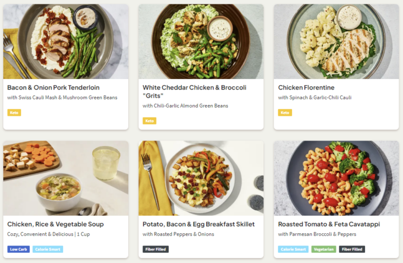The image size is (403, 263).
Task: View the Roasted Tomato & Feta Cavatappi image
Action: coord(336,178)
